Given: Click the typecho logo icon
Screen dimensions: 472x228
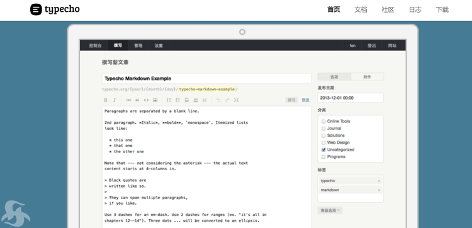Looking at the screenshot, I should pos(36,9).
